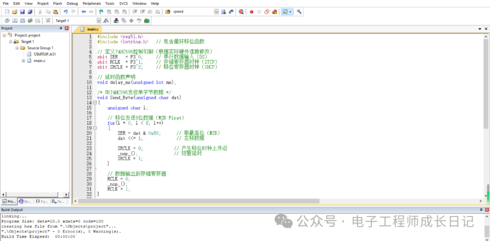Insert a bookmark with the flag icon
490x241 pixels.
tap(101, 12)
